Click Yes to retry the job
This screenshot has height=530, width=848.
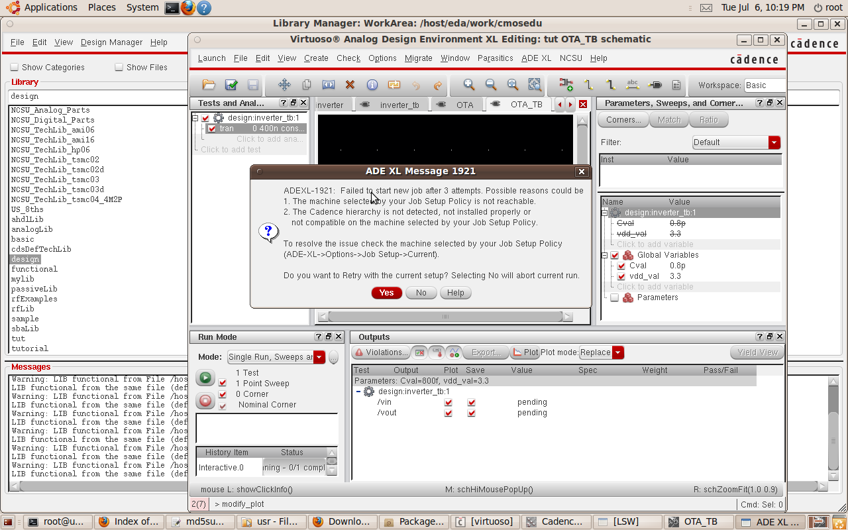click(x=387, y=293)
